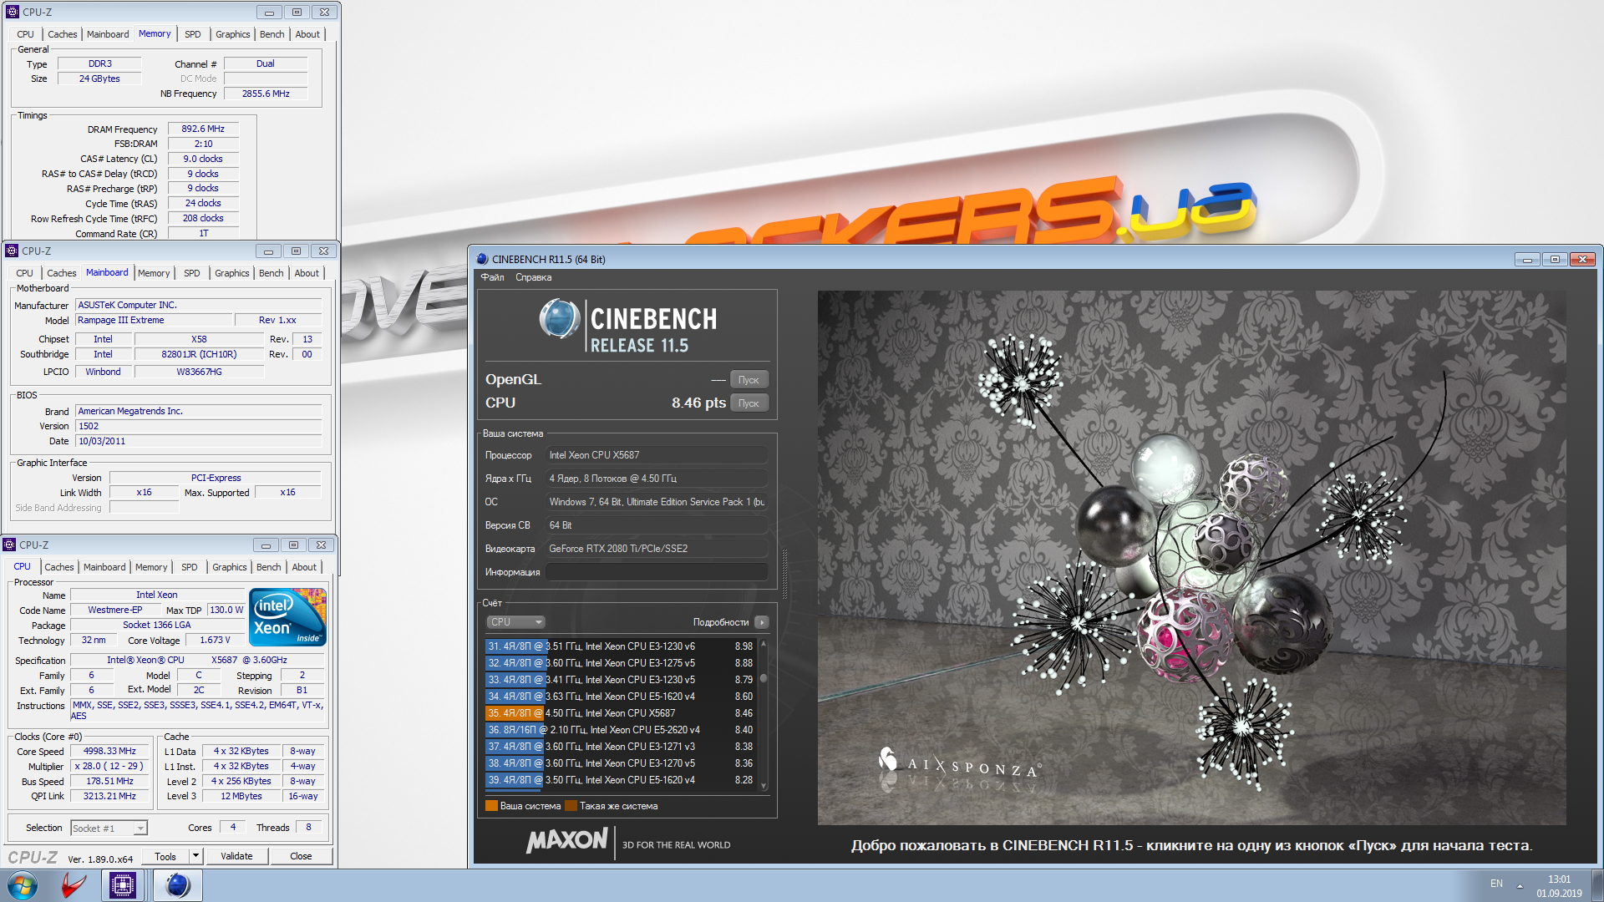Click the Intel Xeon inside logo

pos(287,617)
